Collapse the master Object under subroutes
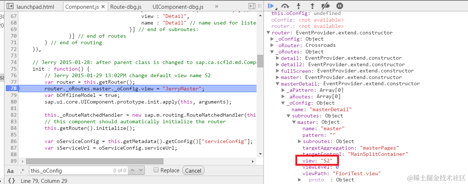Image resolution: width=468 pixels, height=184 pixels. click(x=294, y=122)
